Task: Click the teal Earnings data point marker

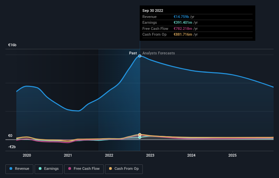Action: 140,137
